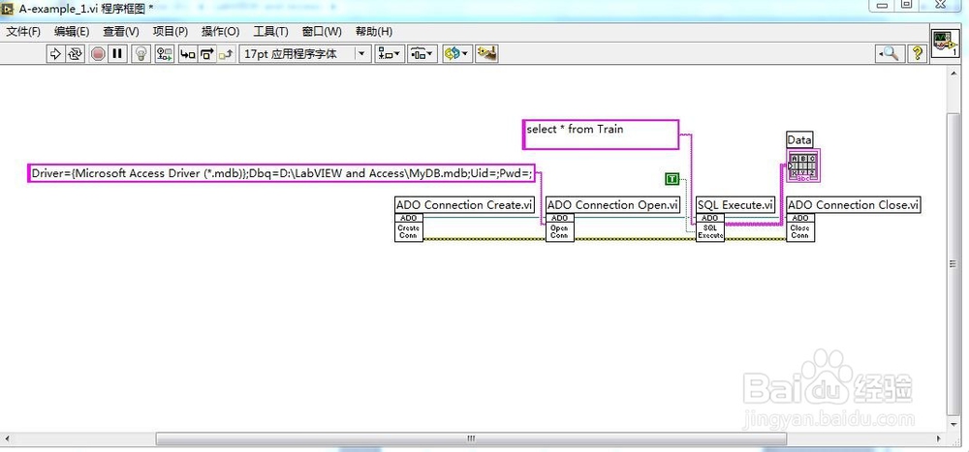Click 'SQL Execute.vi' label

(x=735, y=205)
